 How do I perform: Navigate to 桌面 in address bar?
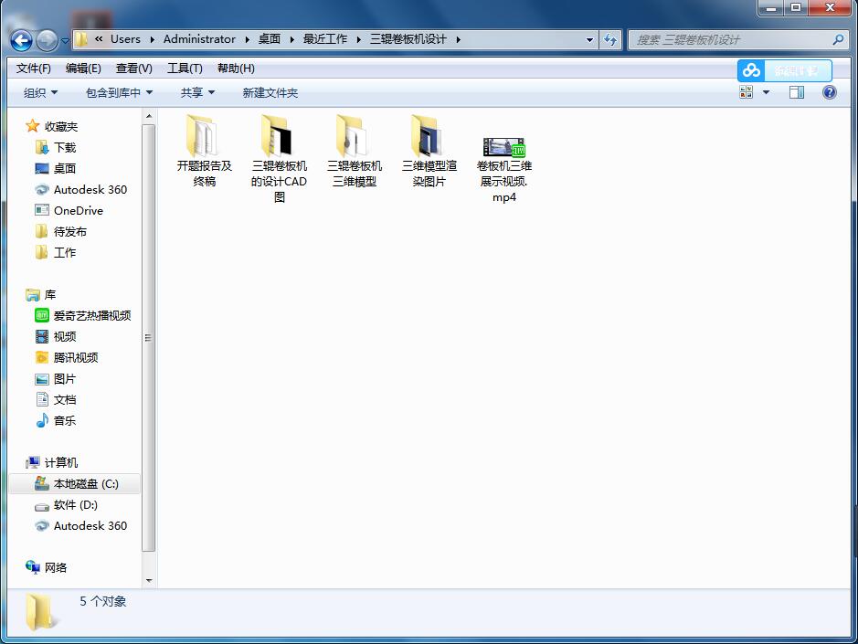click(x=270, y=39)
